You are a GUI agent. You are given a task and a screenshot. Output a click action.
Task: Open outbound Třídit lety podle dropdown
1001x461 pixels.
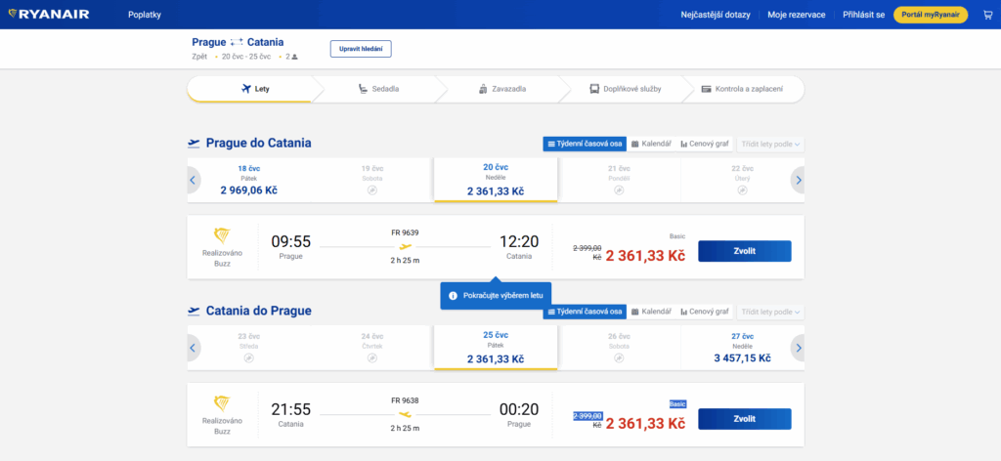point(770,145)
